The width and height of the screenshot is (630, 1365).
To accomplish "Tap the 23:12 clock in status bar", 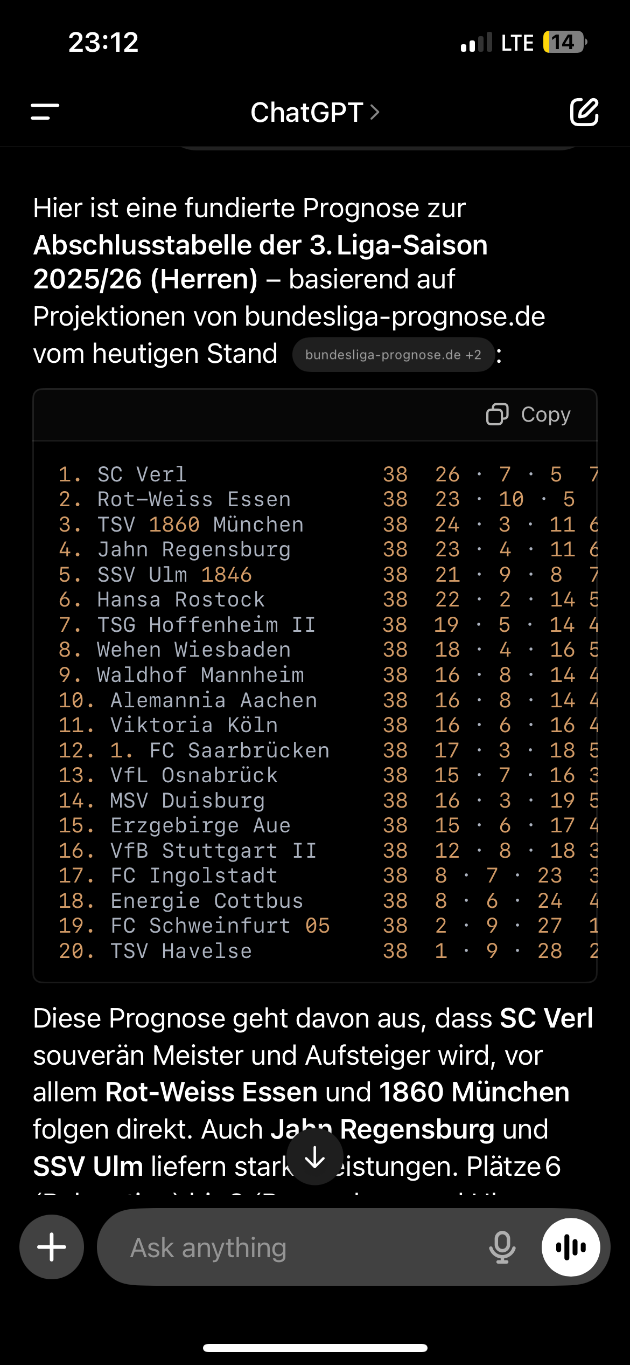I will (103, 42).
